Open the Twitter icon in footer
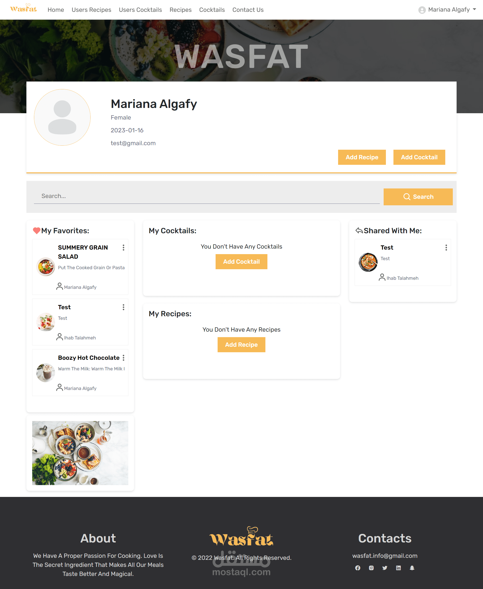Viewport: 483px width, 589px height. coord(385,568)
